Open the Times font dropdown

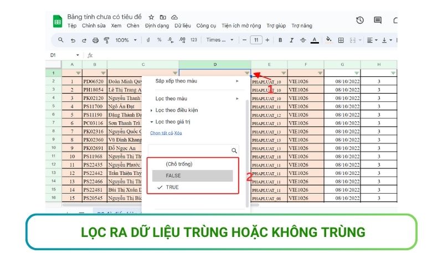click(x=220, y=40)
